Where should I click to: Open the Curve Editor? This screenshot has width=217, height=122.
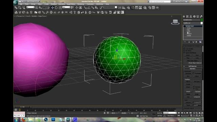[137, 7]
